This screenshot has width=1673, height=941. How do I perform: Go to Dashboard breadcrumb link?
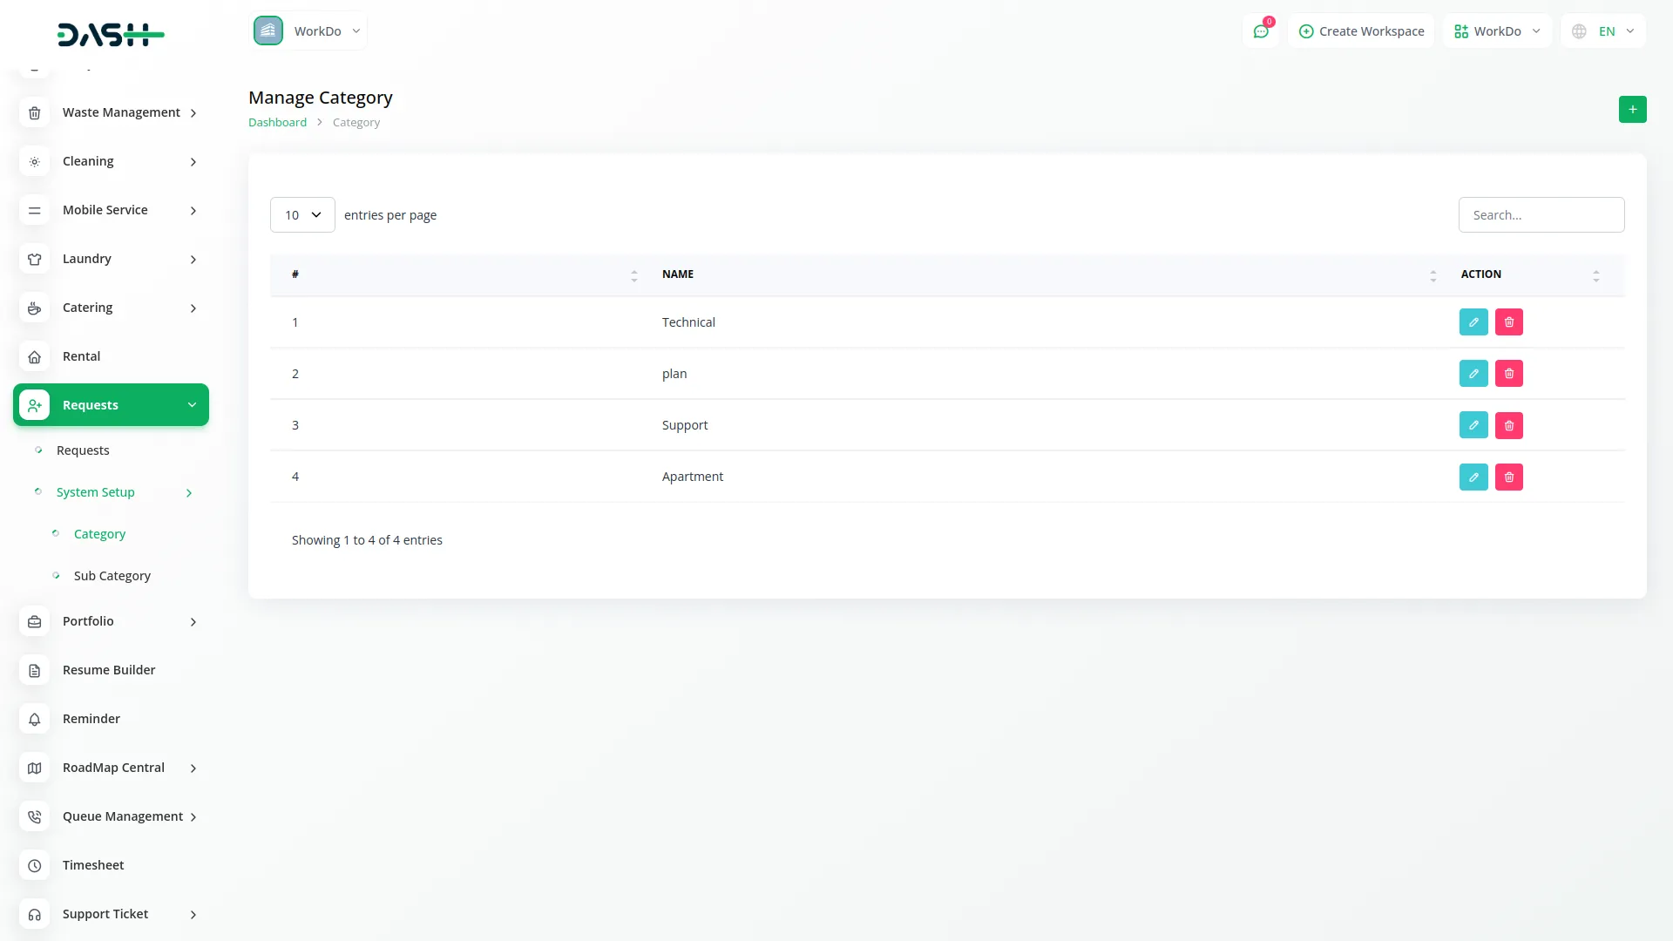[277, 123]
